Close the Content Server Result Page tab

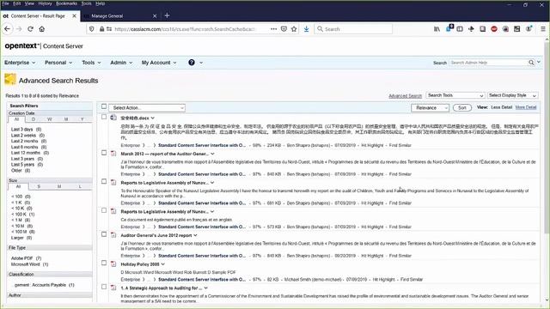pyautogui.click(x=75, y=15)
